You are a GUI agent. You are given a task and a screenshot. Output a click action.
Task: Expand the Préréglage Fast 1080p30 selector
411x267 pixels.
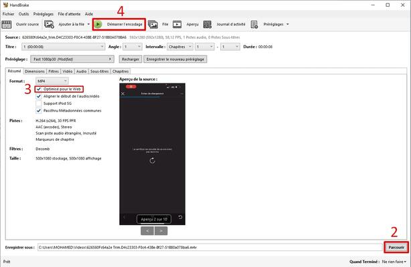[x=72, y=59]
